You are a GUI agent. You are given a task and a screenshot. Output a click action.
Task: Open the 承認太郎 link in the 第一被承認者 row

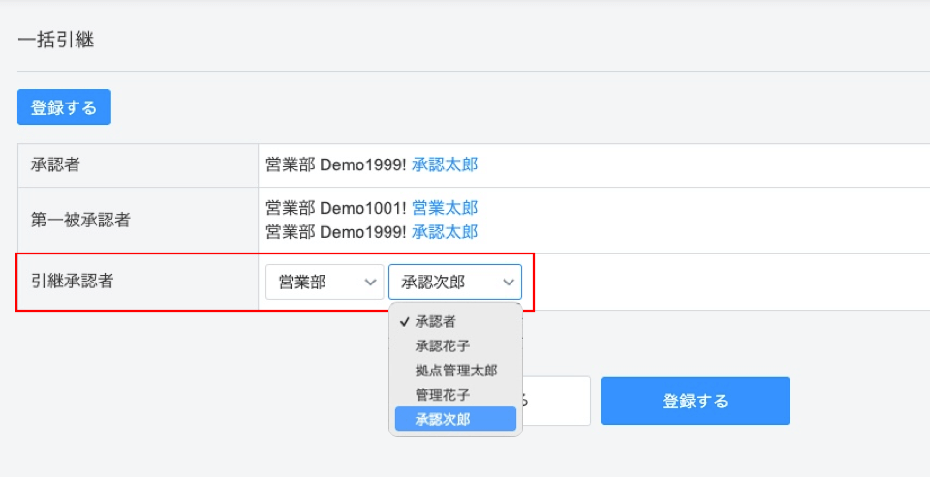(445, 231)
